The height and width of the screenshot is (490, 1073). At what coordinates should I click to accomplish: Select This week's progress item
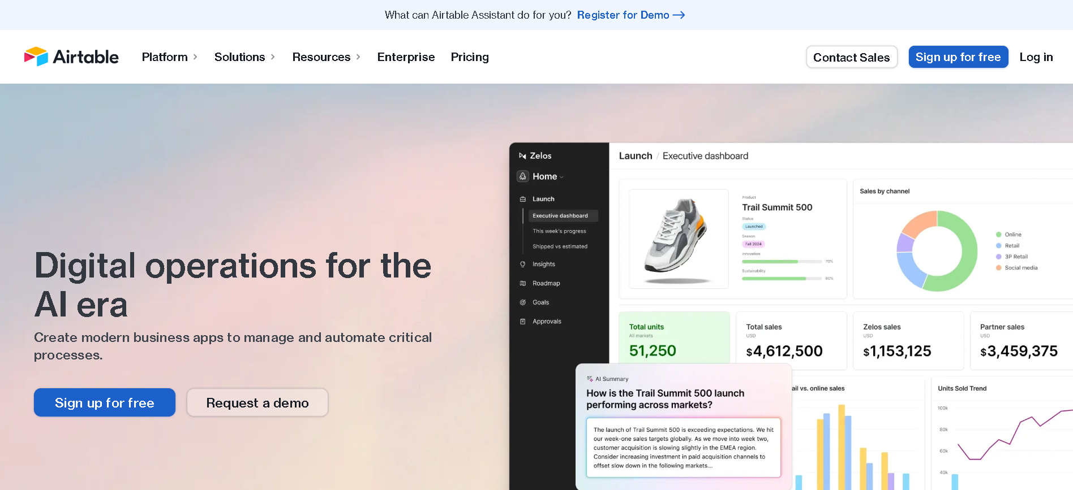pos(559,231)
